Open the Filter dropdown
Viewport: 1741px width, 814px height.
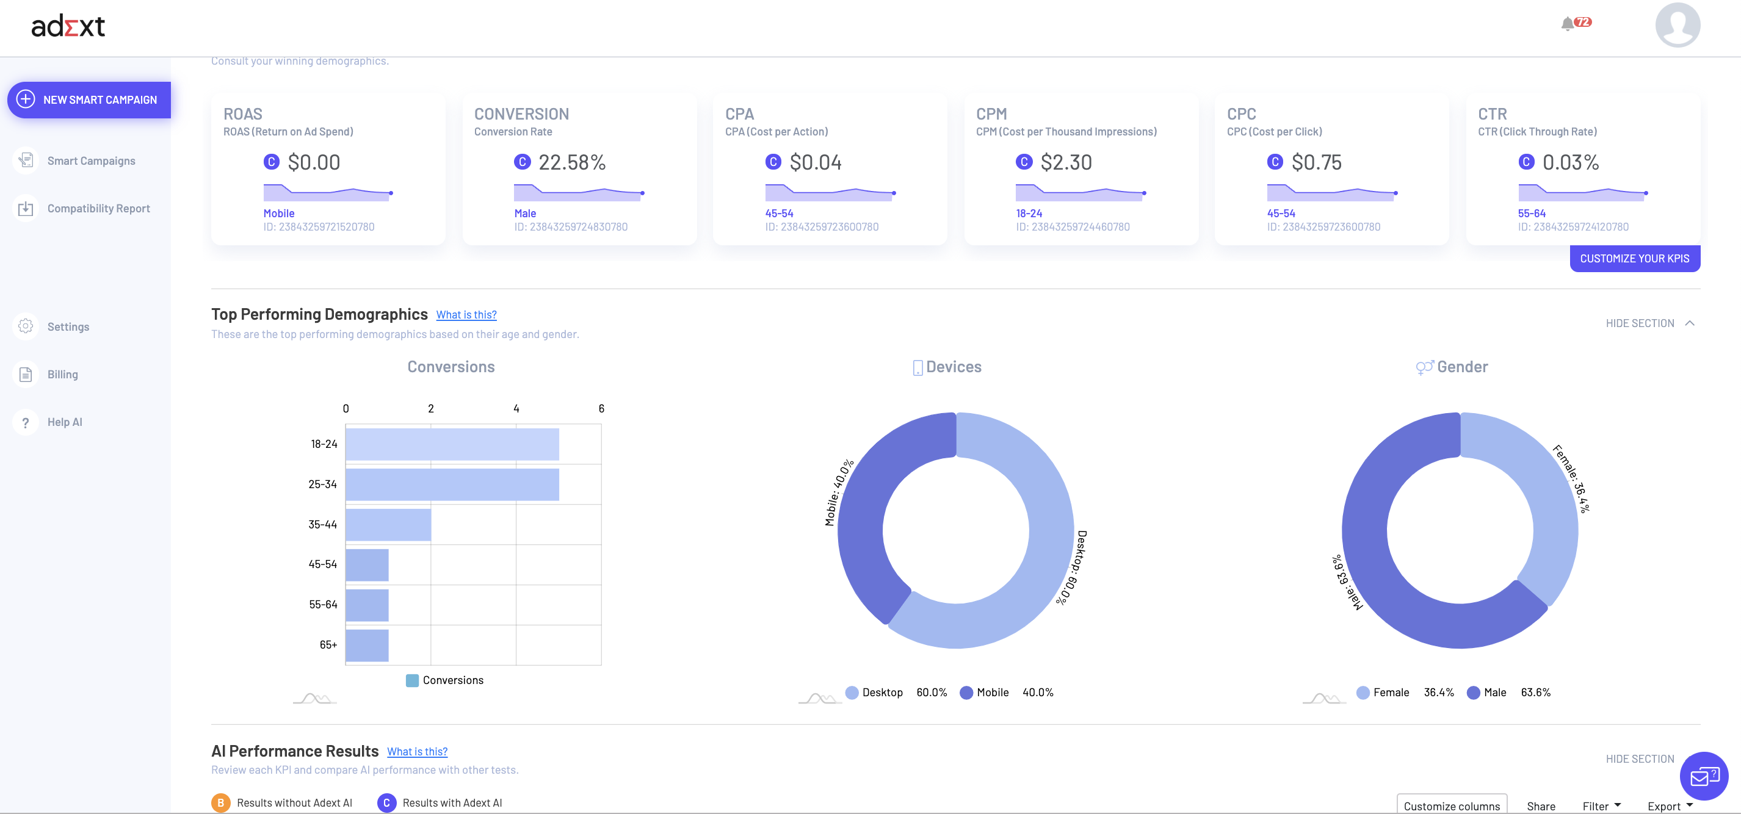[x=1601, y=806]
